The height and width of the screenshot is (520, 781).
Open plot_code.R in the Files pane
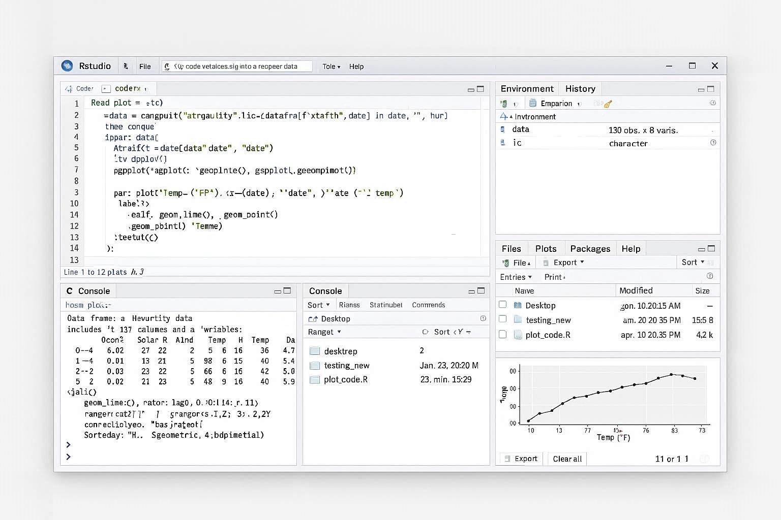coord(548,335)
